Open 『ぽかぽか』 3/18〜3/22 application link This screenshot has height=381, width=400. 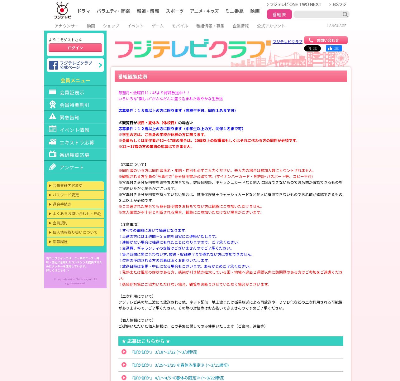tap(164, 352)
